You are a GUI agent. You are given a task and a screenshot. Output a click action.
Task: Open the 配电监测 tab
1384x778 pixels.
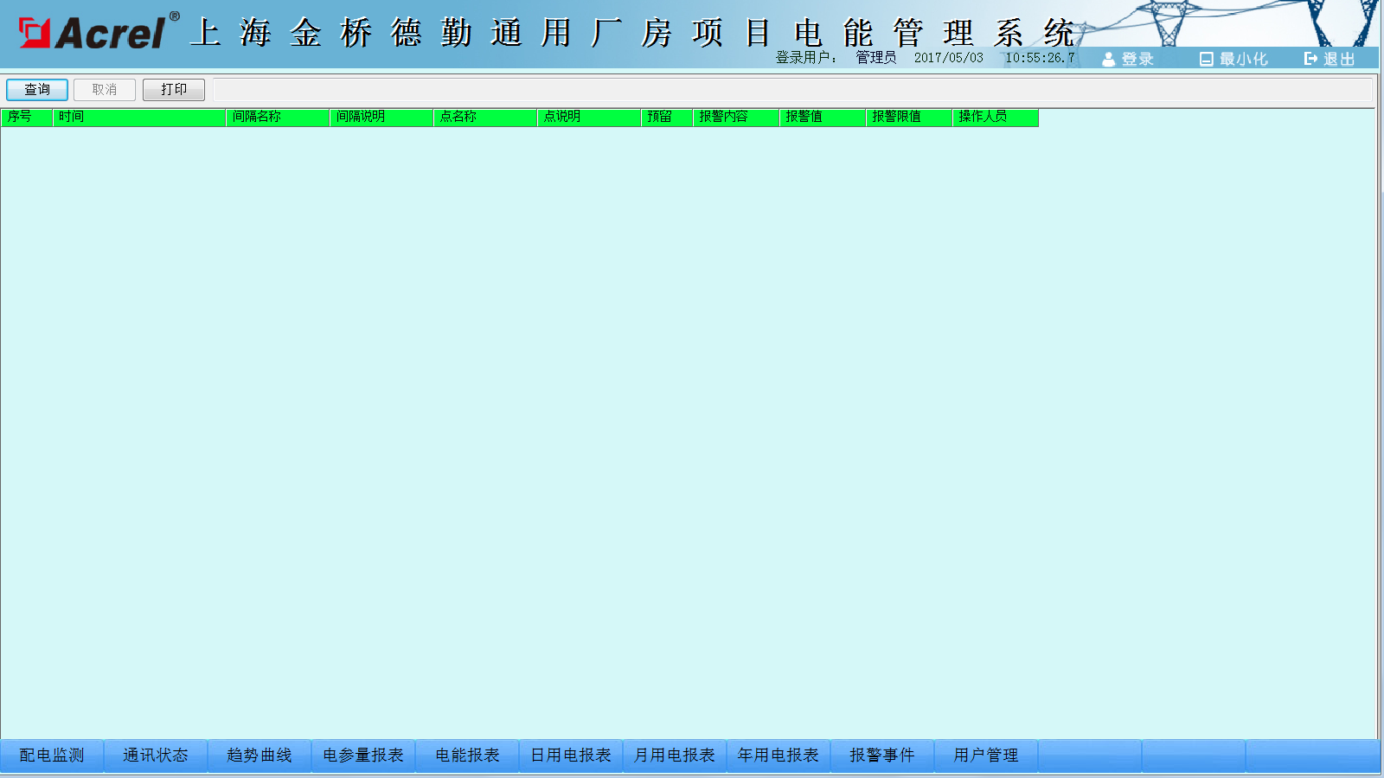[52, 756]
